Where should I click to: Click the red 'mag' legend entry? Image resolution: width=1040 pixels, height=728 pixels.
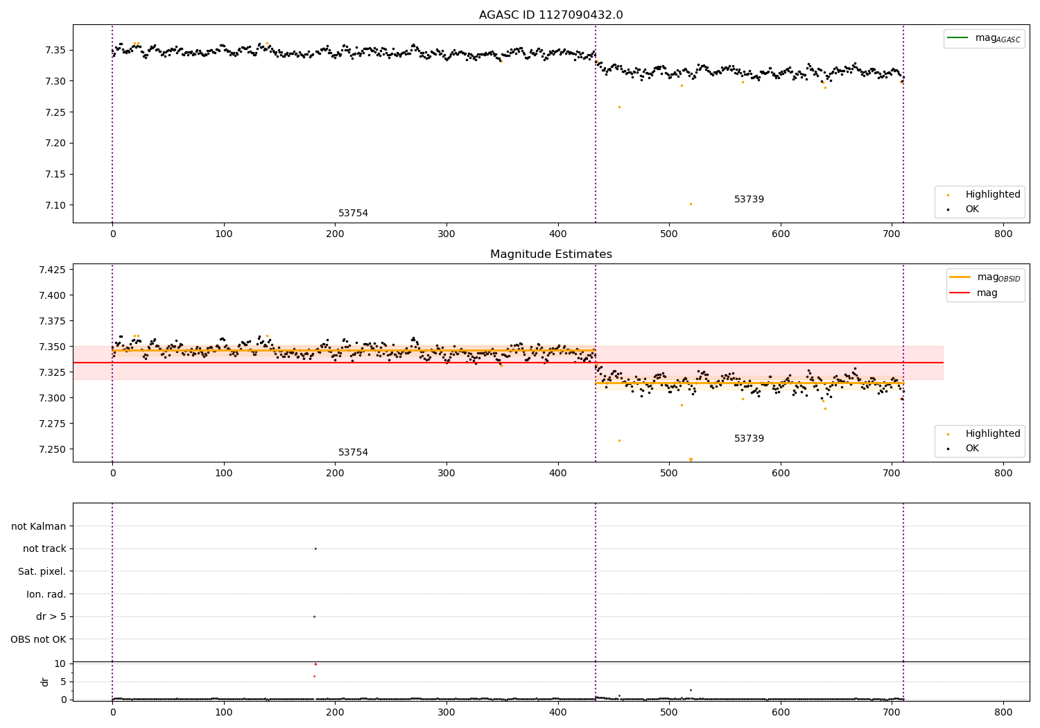[974, 293]
